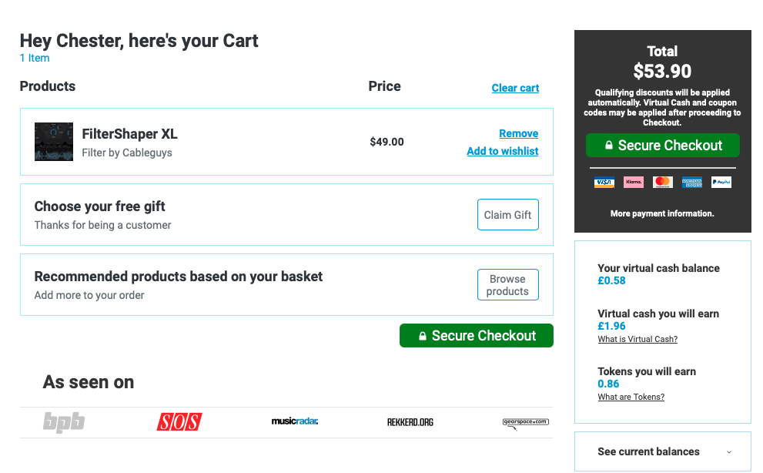
Task: Click the 0.86 tokens value
Action: 608,384
